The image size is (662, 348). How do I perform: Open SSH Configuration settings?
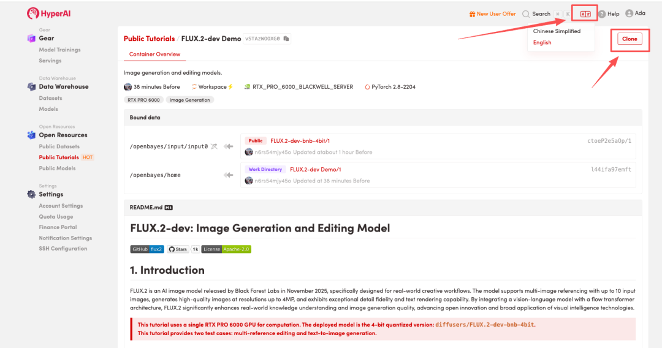pyautogui.click(x=63, y=249)
